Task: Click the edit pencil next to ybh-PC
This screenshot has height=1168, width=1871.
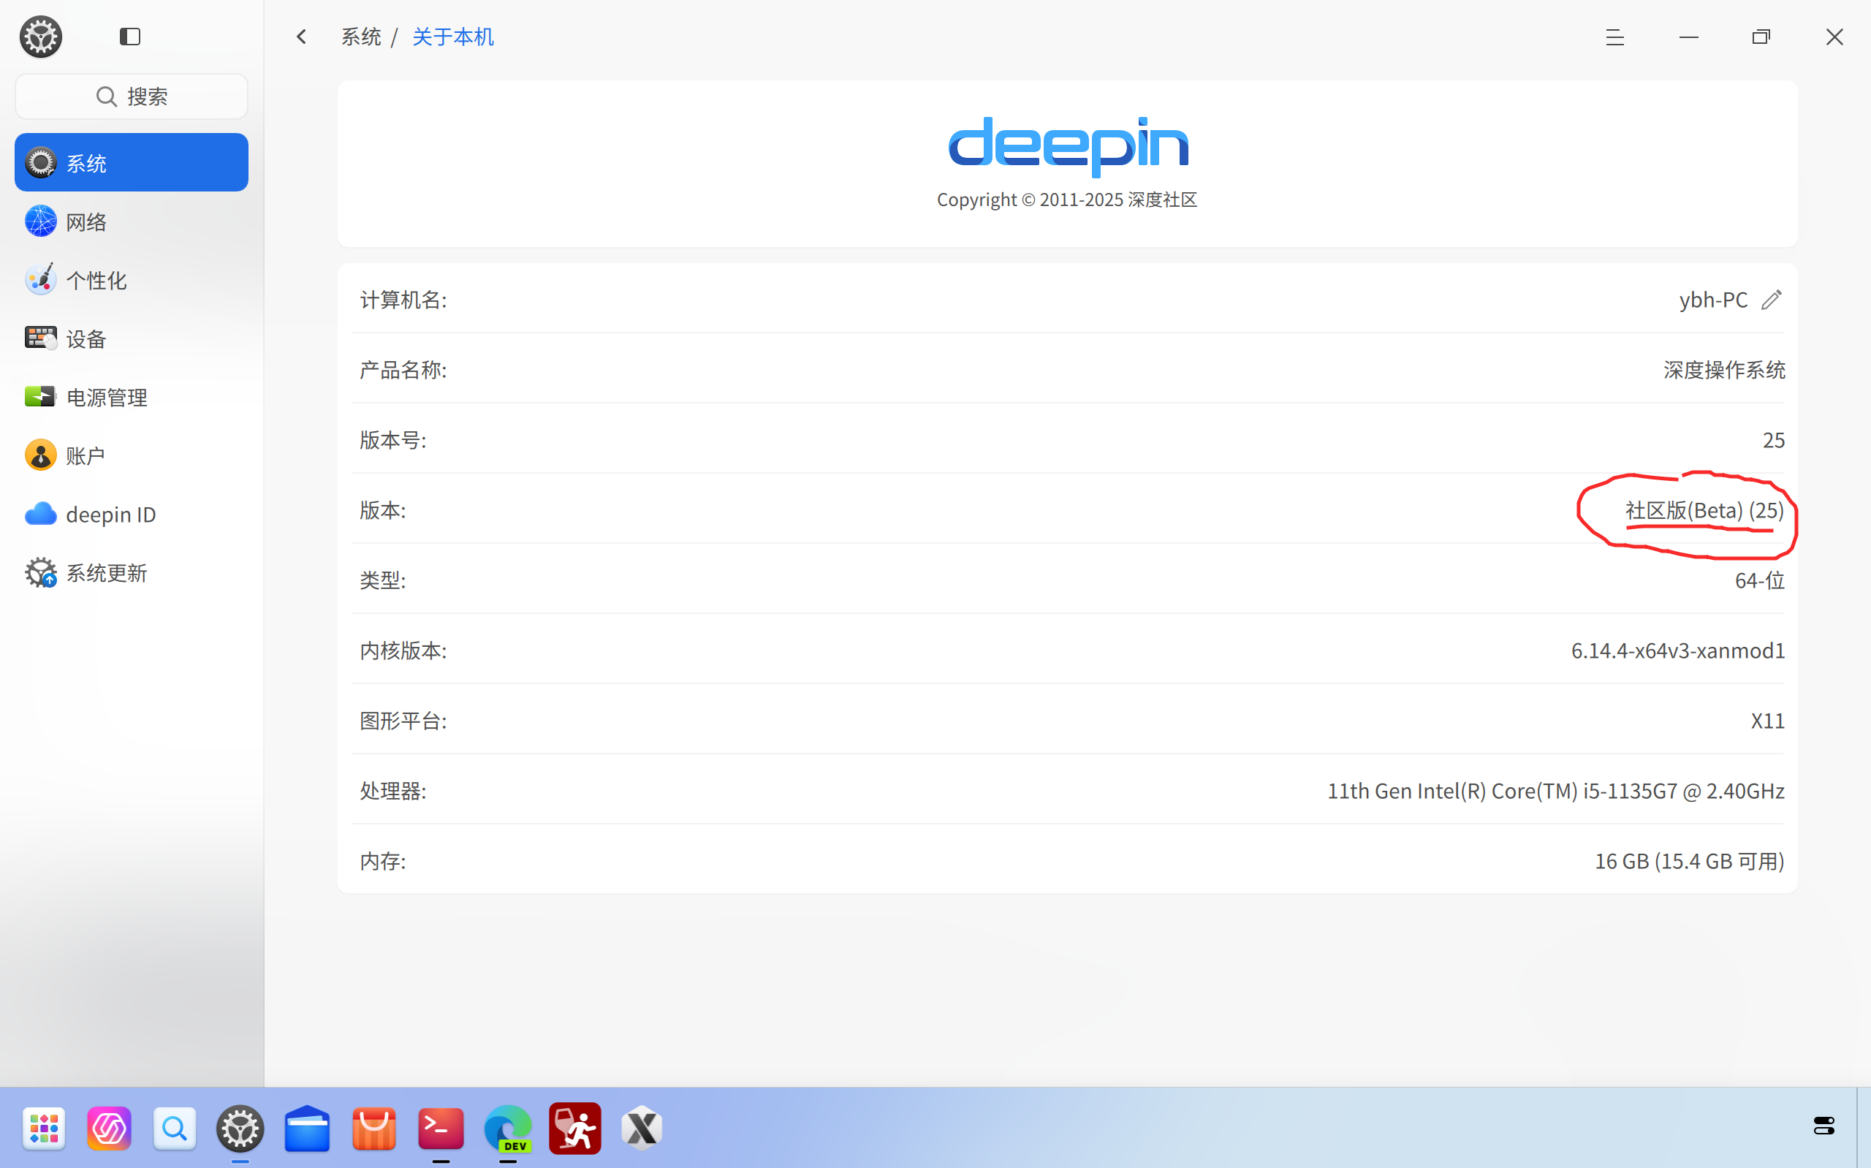Action: pyautogui.click(x=1772, y=300)
